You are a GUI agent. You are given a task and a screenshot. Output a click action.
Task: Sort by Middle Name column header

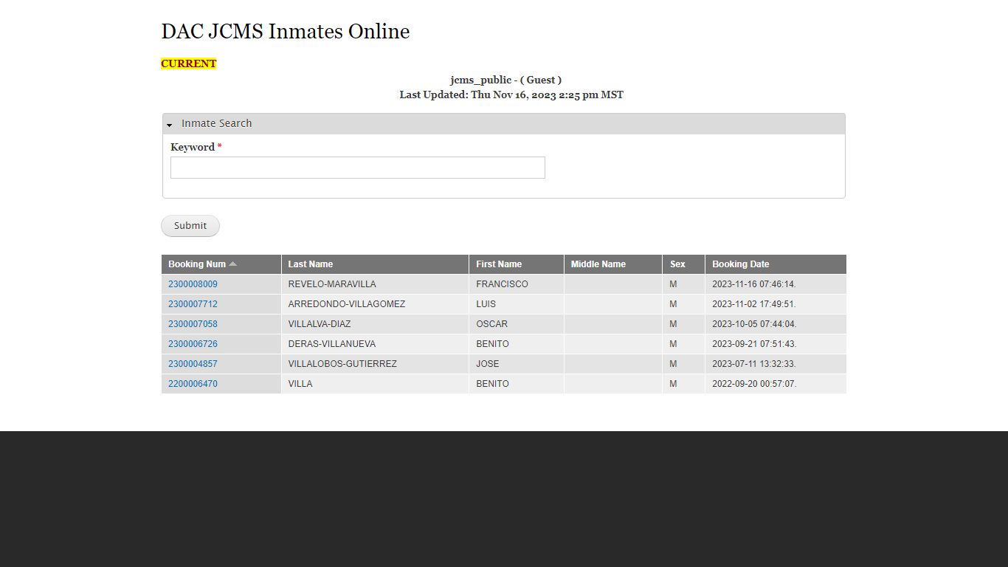point(598,264)
